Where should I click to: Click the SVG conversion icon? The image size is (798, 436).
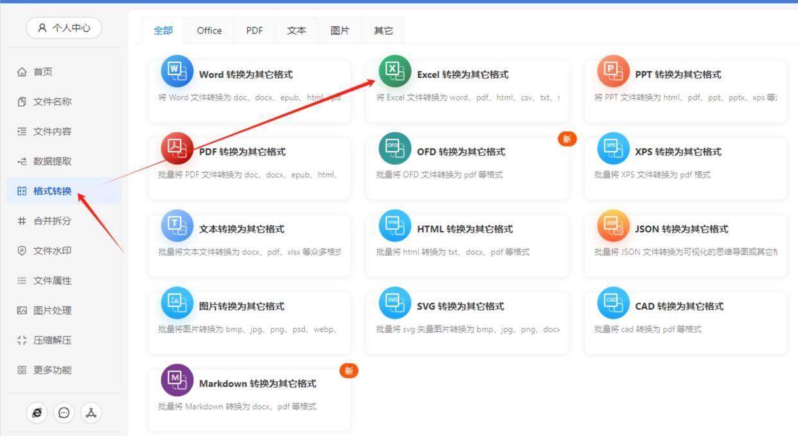tap(395, 303)
